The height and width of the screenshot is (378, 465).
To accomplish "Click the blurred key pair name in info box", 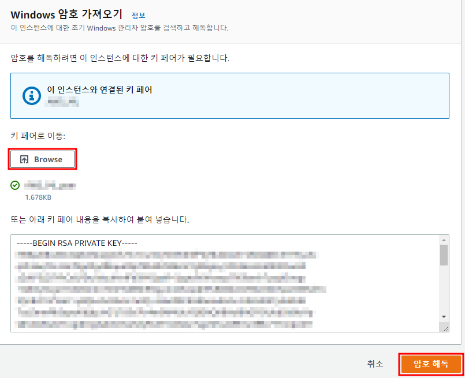I will (62, 102).
